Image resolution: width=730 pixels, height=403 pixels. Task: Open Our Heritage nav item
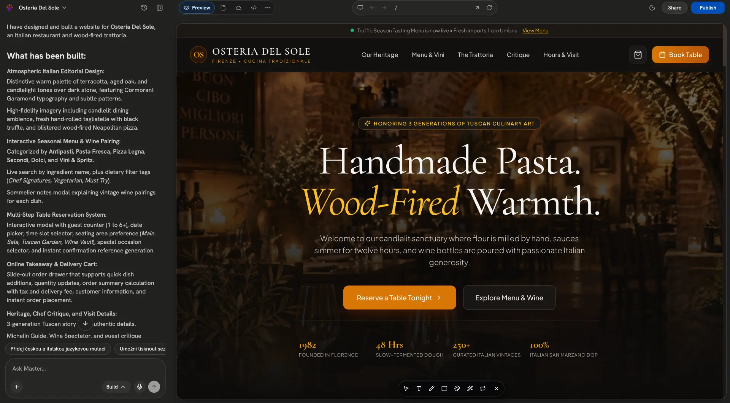click(379, 55)
